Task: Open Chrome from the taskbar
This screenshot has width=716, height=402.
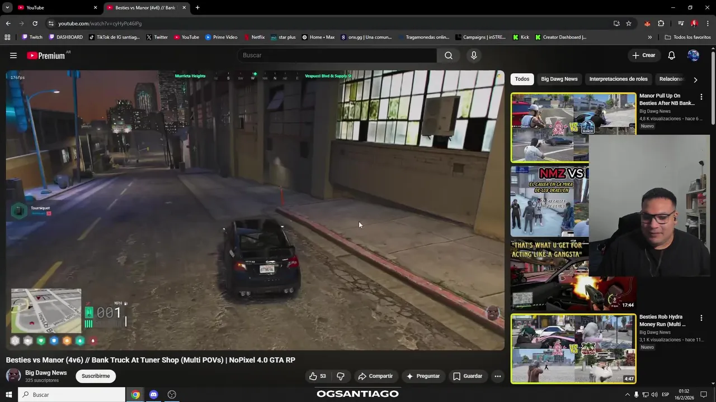Action: (x=135, y=395)
